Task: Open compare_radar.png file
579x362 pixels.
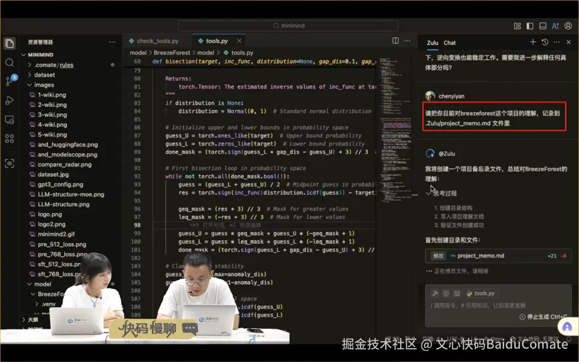Action: 65,165
